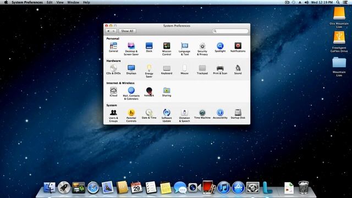Click the volume icon in menu bar

coord(306,2)
